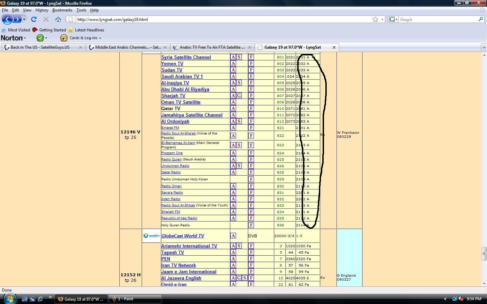The height and width of the screenshot is (304, 487).
Task: Click the F icon in Holy Quran Radio row
Action: tap(251, 225)
